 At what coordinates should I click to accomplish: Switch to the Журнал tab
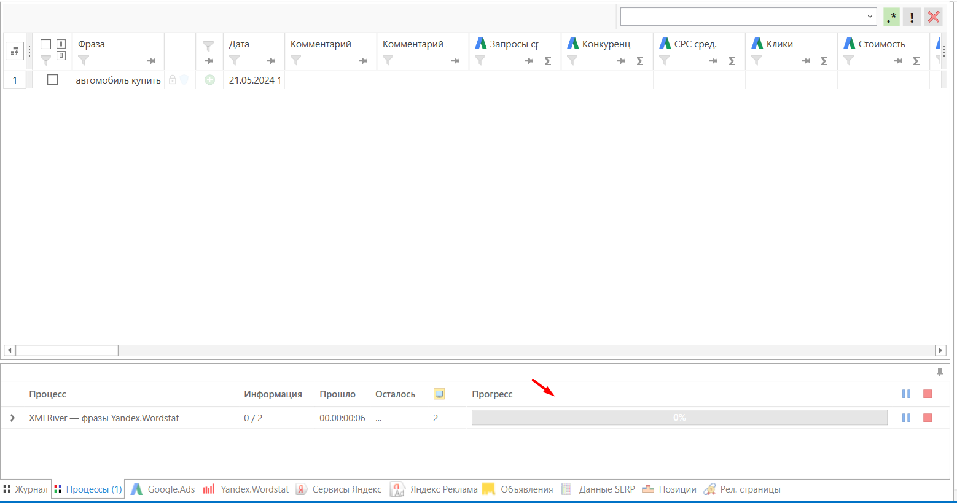pos(25,489)
